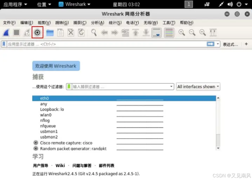Save this capture file

[60, 33]
